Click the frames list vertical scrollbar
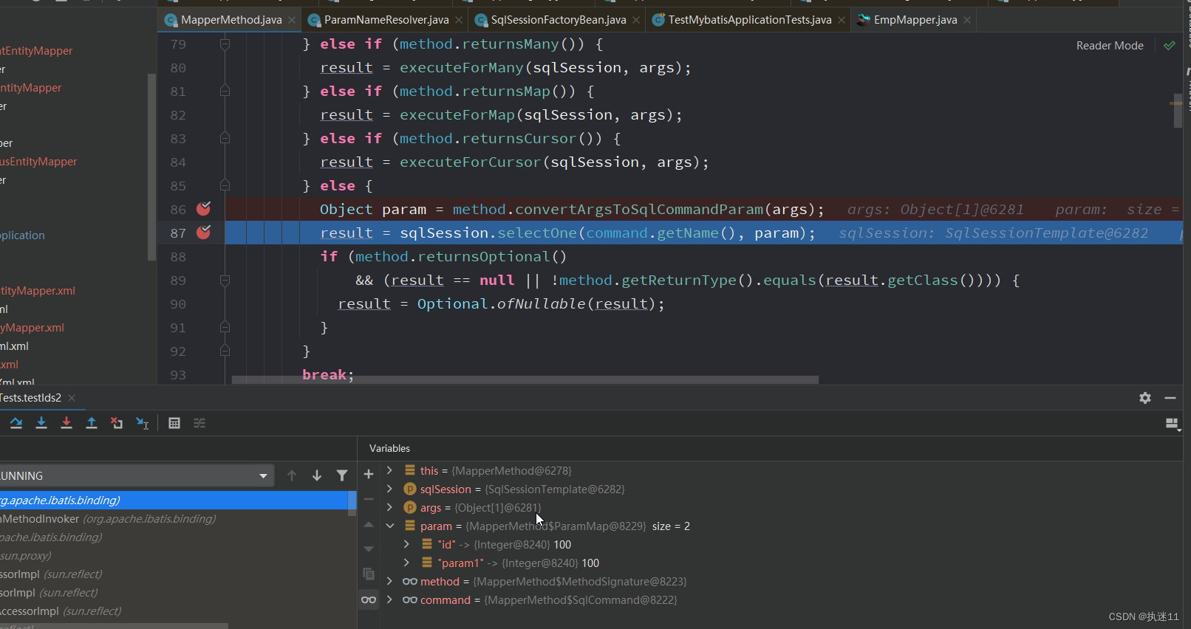The image size is (1191, 629). 352,503
